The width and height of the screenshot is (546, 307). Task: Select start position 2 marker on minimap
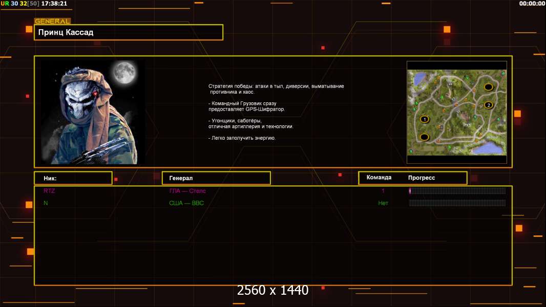[x=488, y=105]
